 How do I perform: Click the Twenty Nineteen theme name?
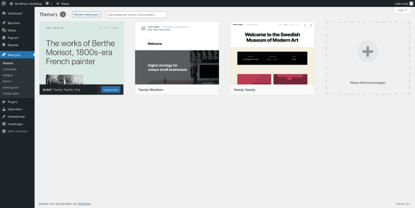(x=151, y=90)
